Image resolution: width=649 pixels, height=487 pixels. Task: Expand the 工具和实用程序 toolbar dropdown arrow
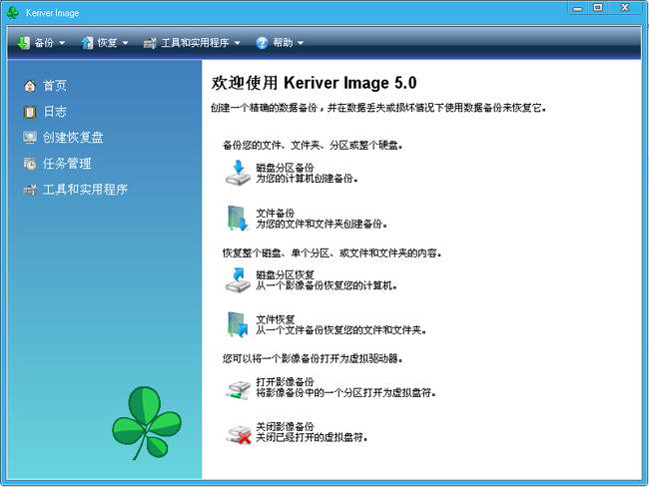point(238,43)
